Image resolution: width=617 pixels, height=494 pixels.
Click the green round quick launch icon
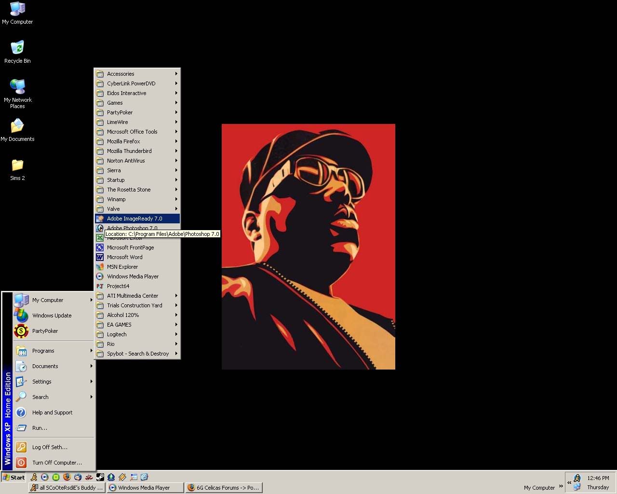click(56, 477)
